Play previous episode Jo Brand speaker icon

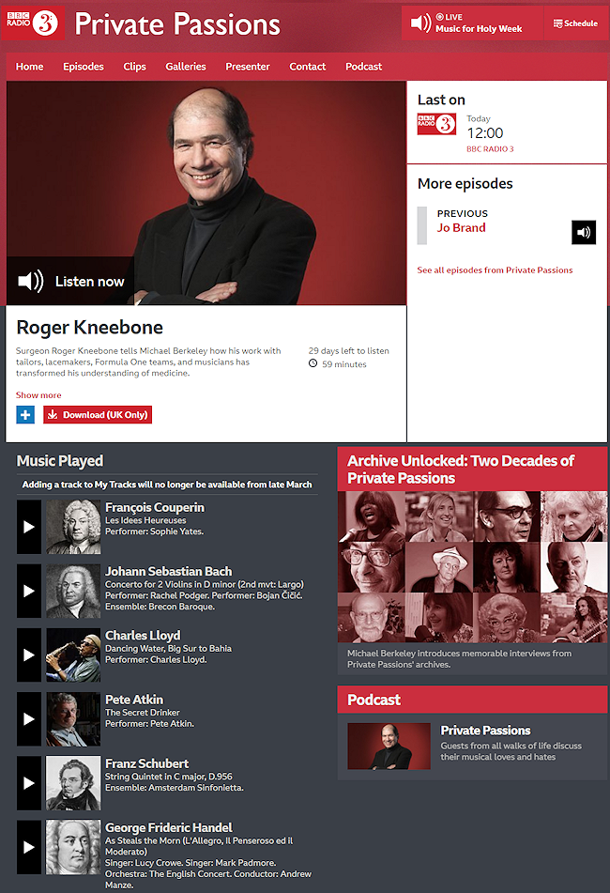tap(584, 232)
